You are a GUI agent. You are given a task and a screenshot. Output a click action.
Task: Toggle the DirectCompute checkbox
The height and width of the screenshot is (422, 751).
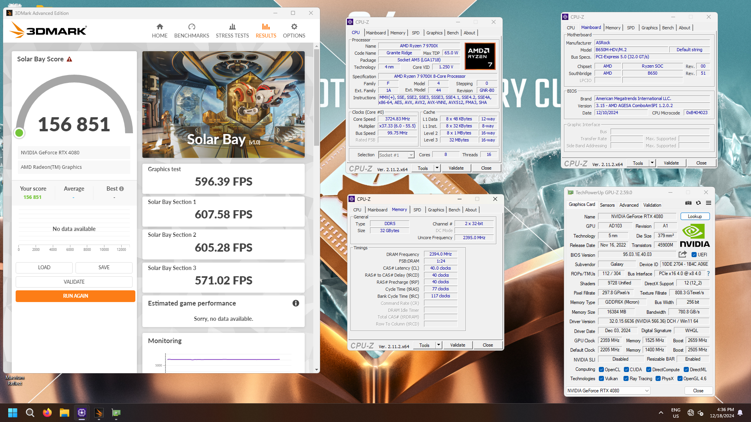click(649, 370)
